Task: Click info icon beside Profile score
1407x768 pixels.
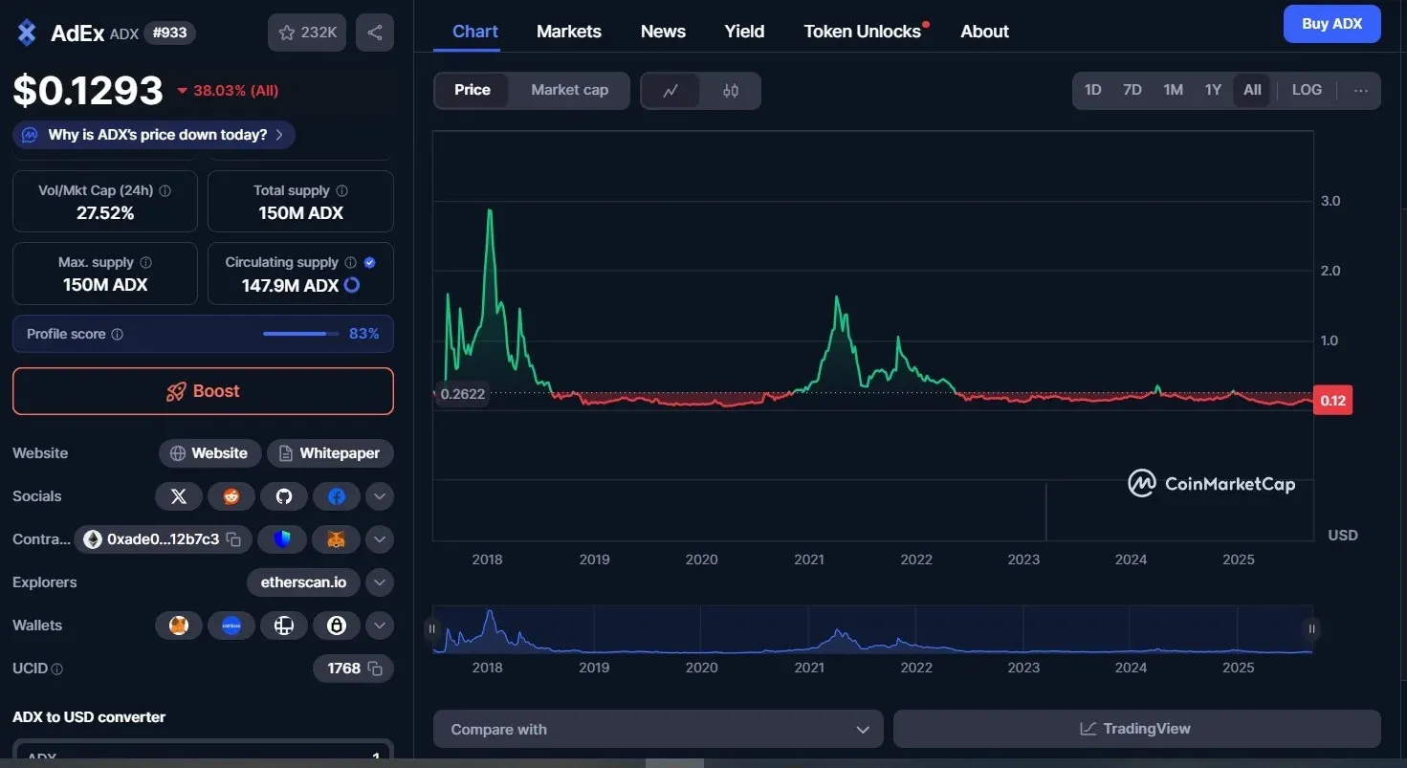Action: [x=118, y=334]
